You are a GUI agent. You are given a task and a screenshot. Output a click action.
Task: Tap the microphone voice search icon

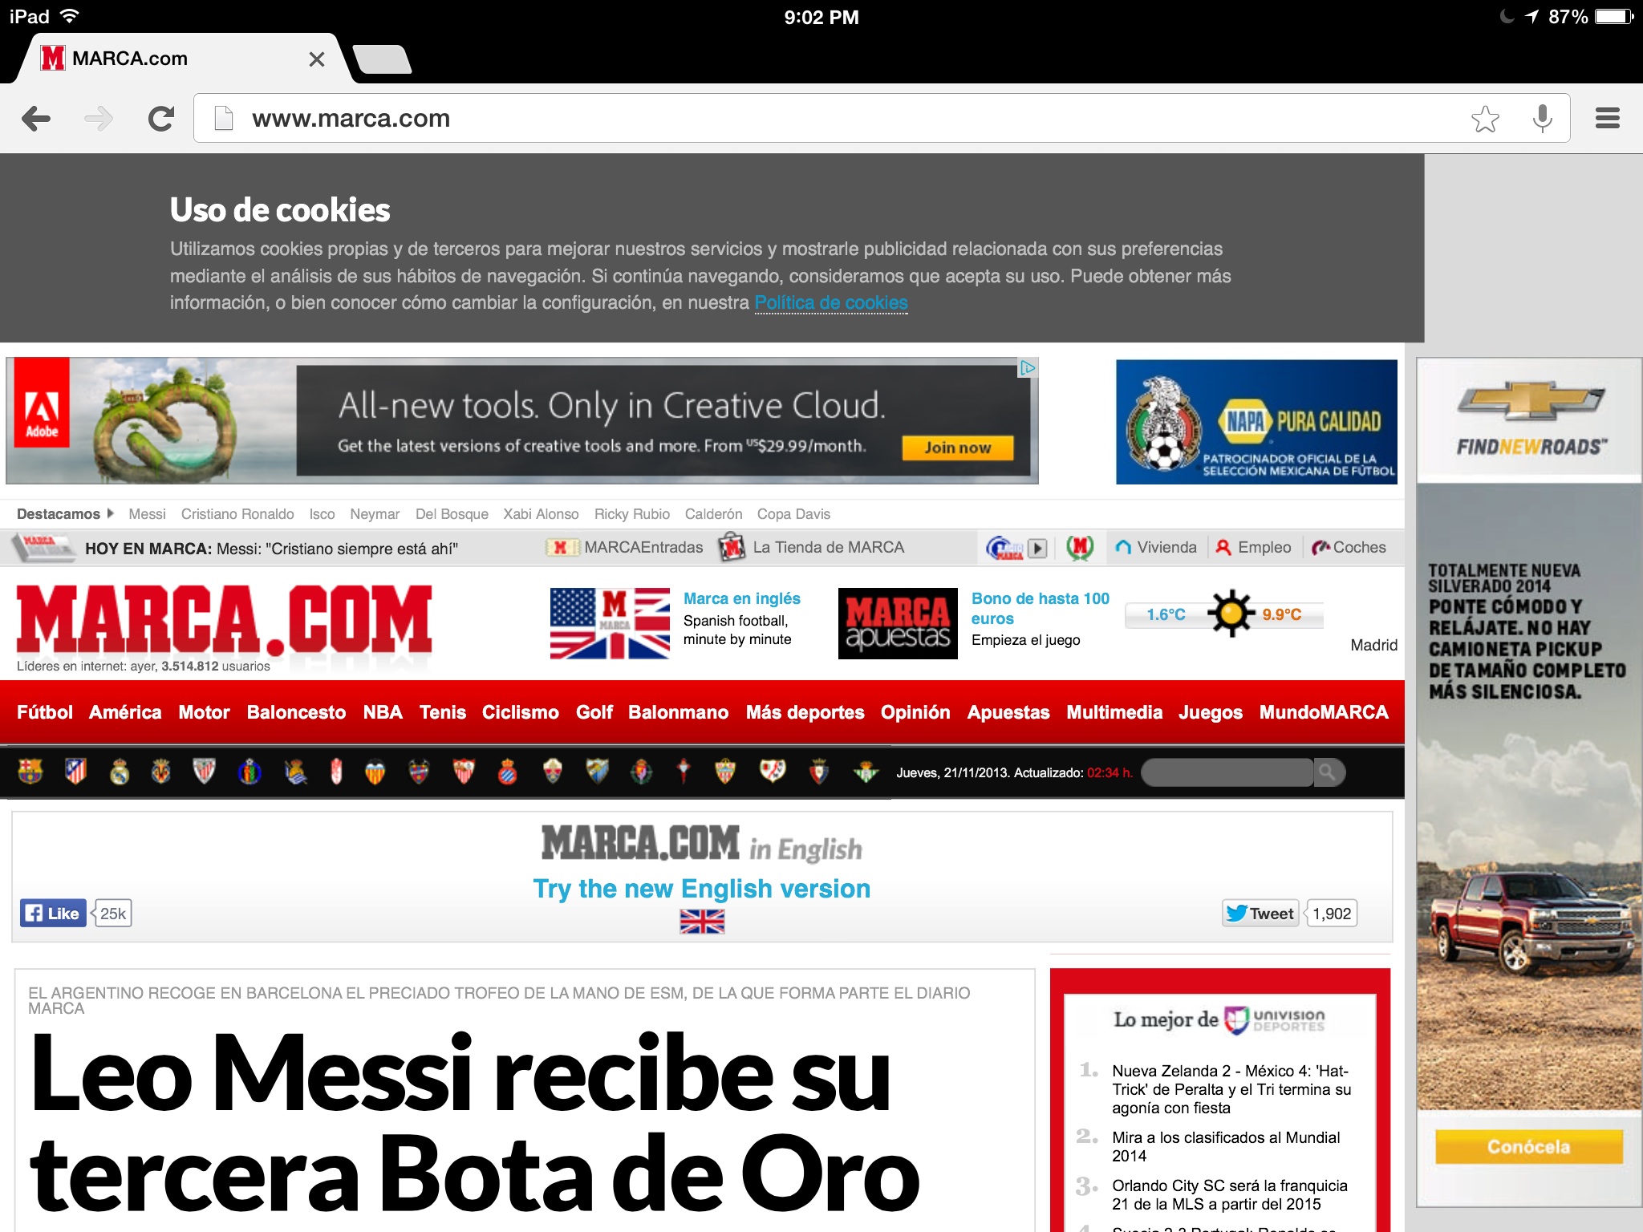click(x=1542, y=119)
